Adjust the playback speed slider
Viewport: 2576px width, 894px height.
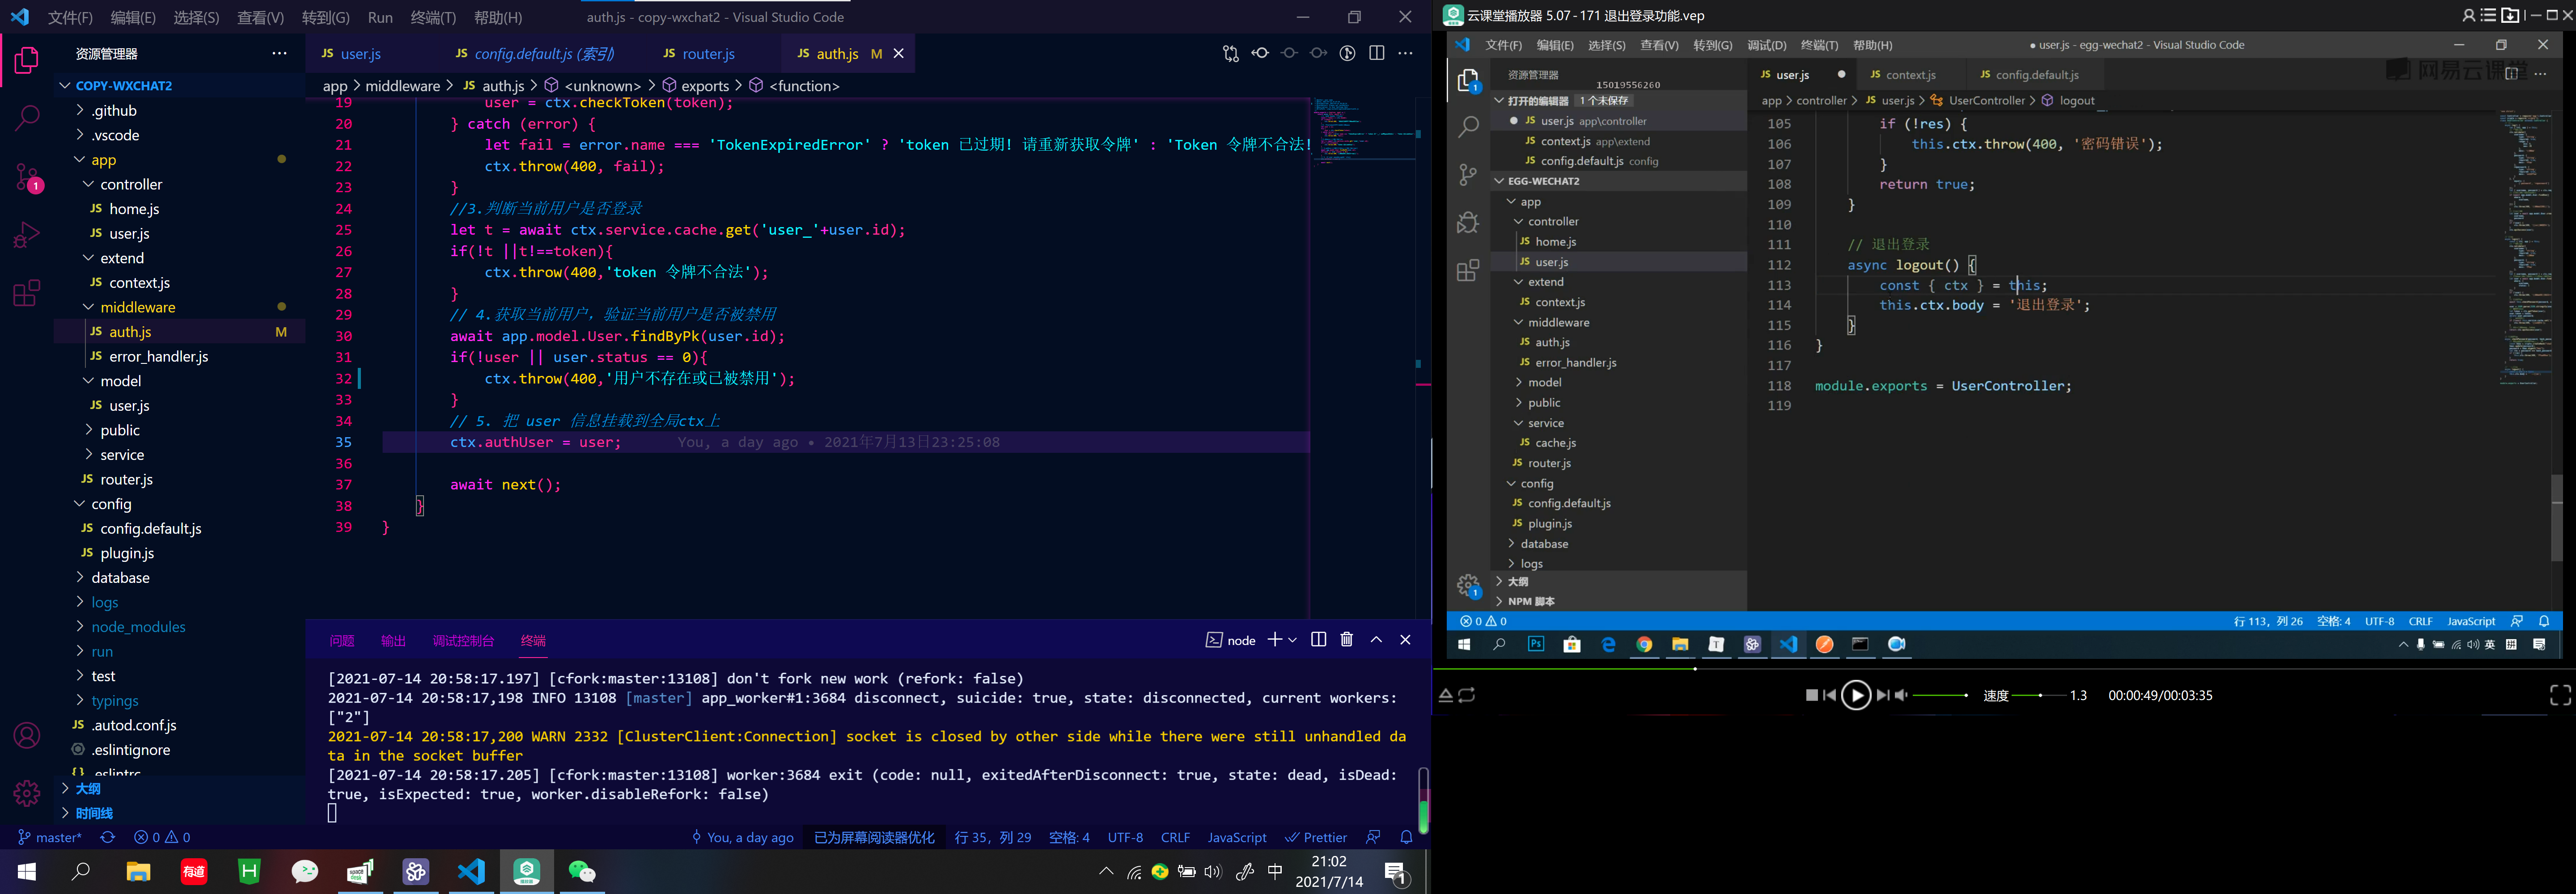tap(2040, 695)
